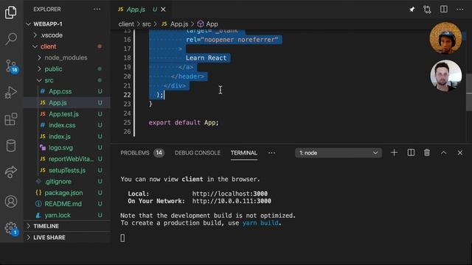472x265 pixels.
Task: Click the pin icon in editor toolbar
Action: point(412,10)
